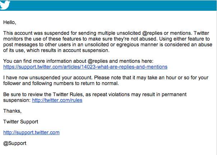Open the twitter.com/rules link
Viewport: 217px width, 155px height.
point(57,100)
